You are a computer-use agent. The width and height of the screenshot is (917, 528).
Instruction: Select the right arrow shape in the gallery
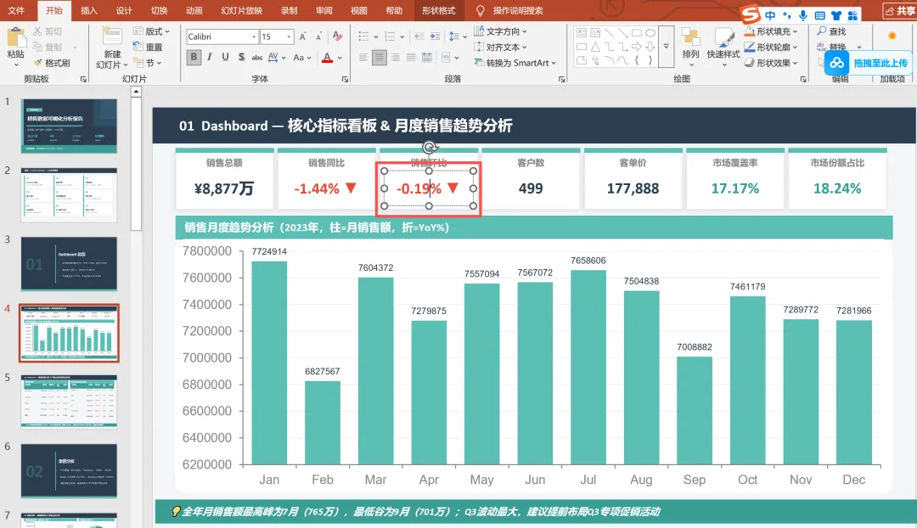(637, 47)
